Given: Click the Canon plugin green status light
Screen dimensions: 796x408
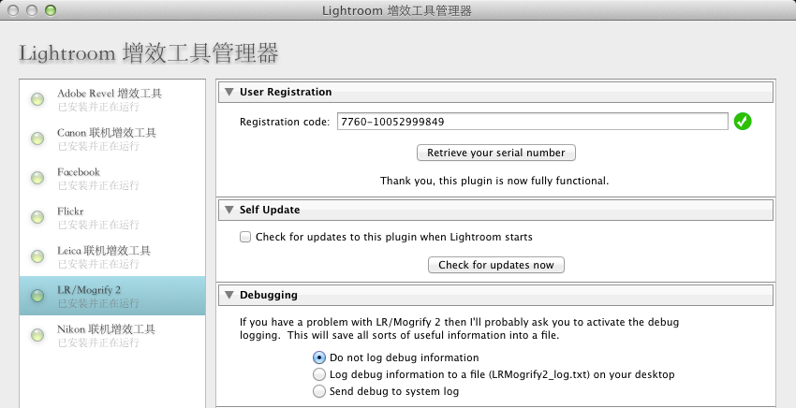Looking at the screenshot, I should (x=37, y=138).
